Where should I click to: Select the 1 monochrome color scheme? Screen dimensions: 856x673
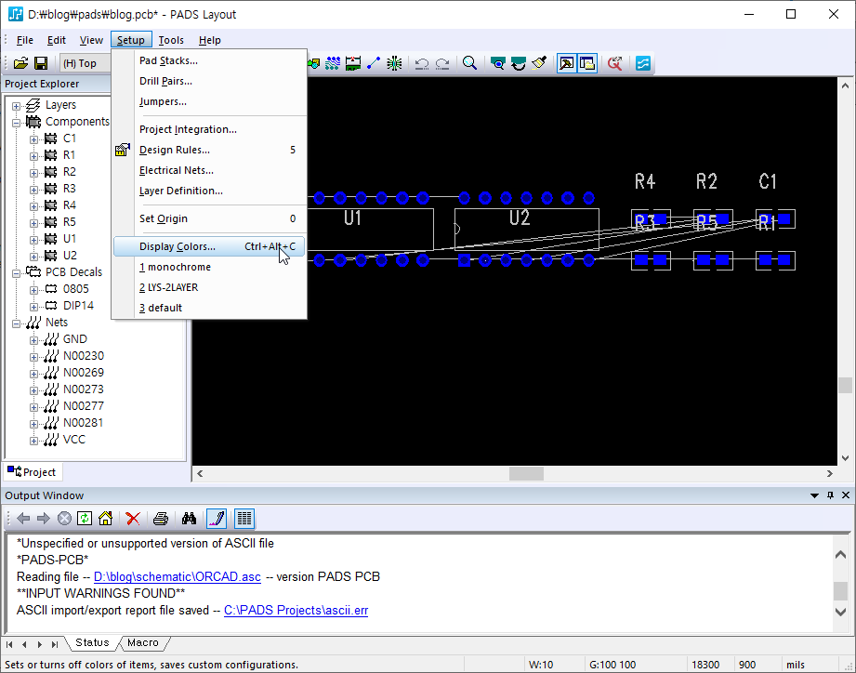tap(209, 267)
